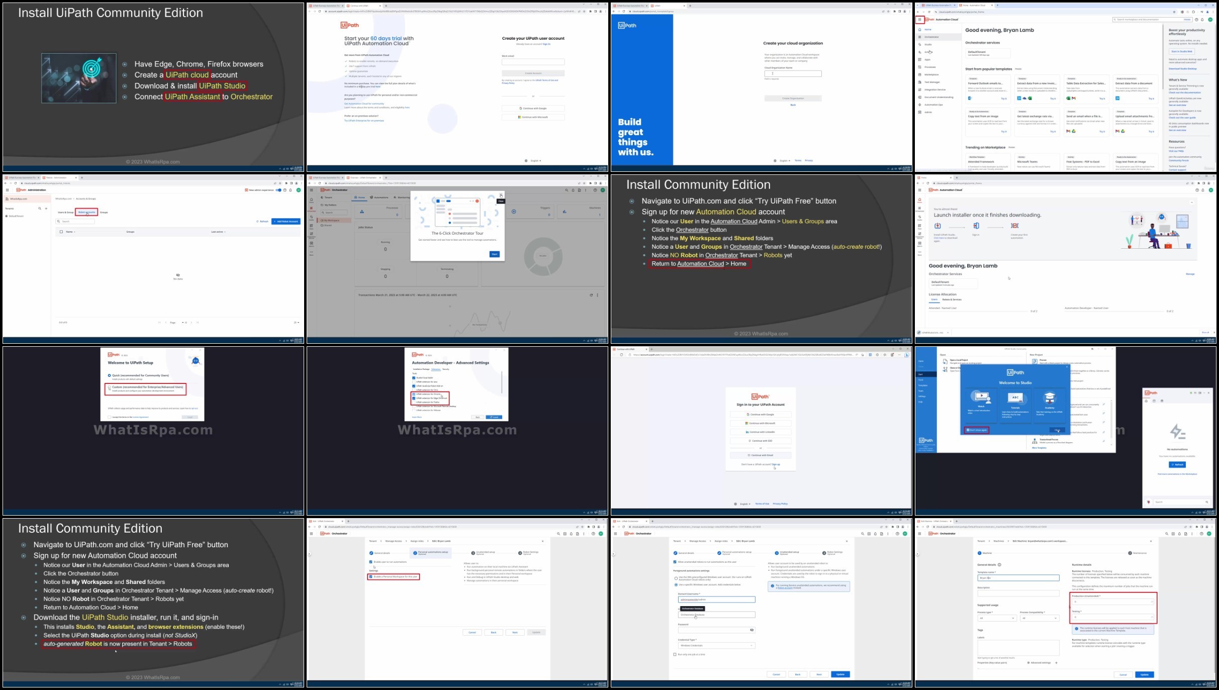
Task: Click the Cloud Organization Name field
Action: click(x=793, y=73)
